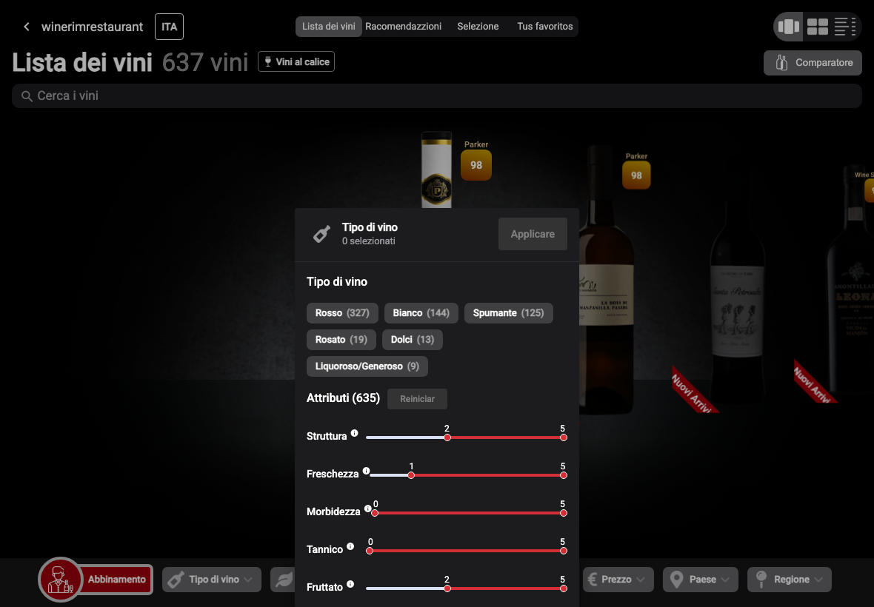The height and width of the screenshot is (607, 874).
Task: Open the Abbinamento pairing button
Action: click(x=116, y=579)
